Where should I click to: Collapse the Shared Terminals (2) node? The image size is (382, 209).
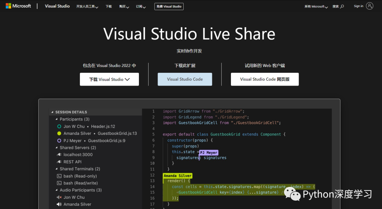coord(57,169)
